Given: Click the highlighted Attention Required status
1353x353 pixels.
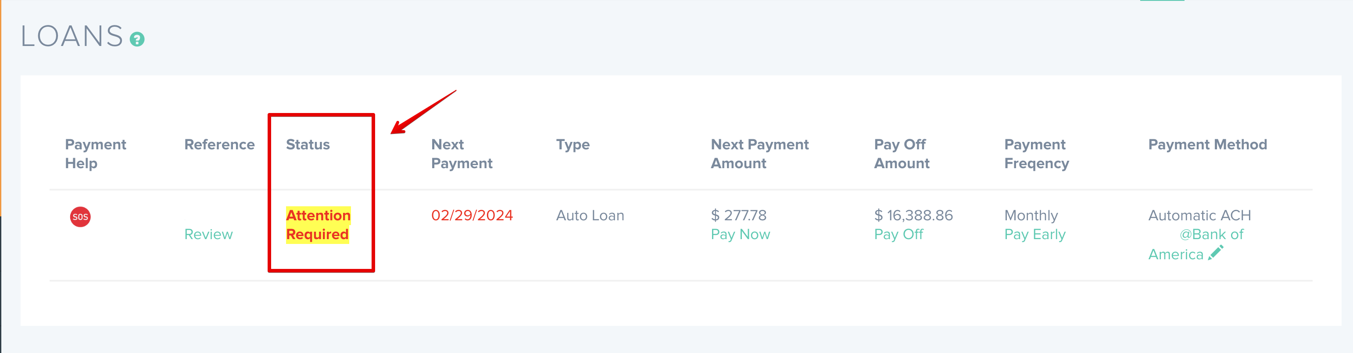Looking at the screenshot, I should pyautogui.click(x=319, y=225).
